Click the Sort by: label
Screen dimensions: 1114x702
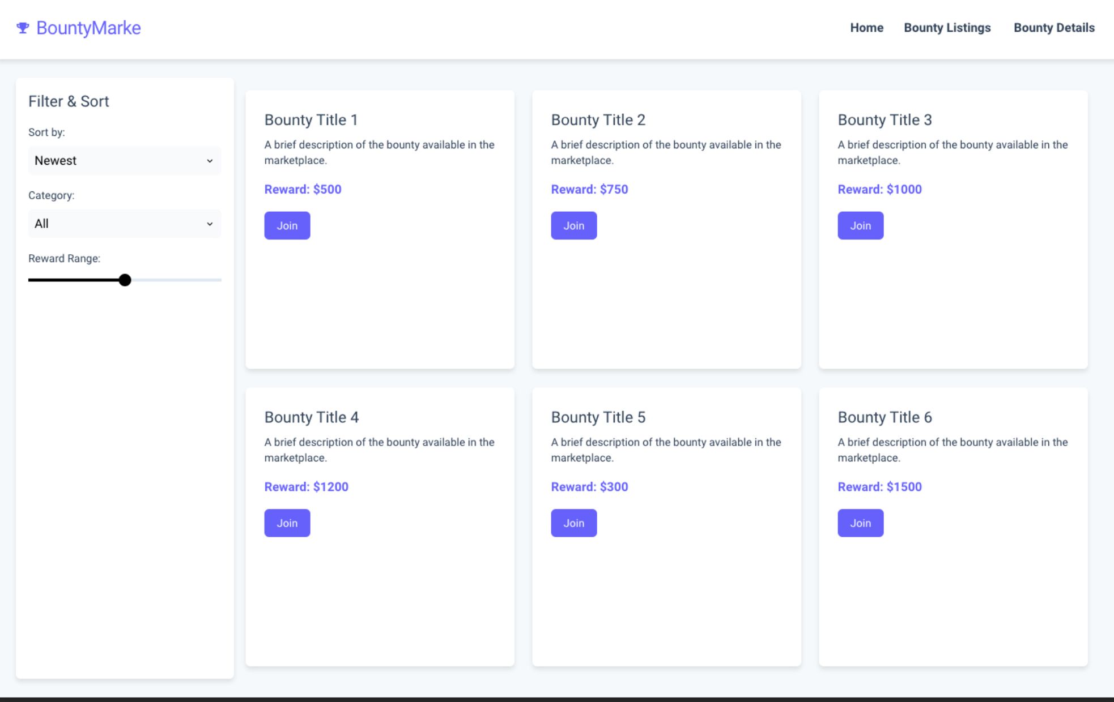46,132
